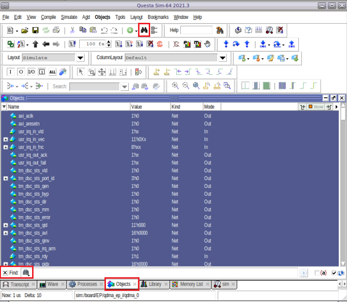Click the Zoom In magnifier icon
The width and height of the screenshot is (347, 302).
175,86
